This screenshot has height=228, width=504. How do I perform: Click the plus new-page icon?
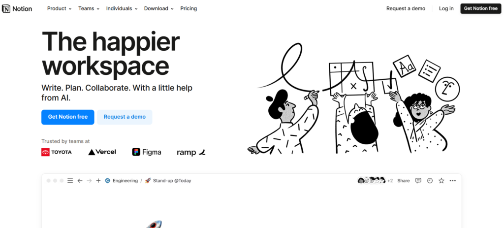tap(98, 181)
